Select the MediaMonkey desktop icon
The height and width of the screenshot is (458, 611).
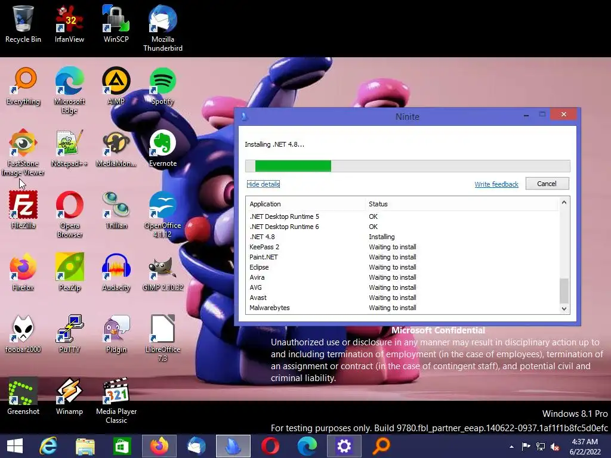tap(116, 148)
